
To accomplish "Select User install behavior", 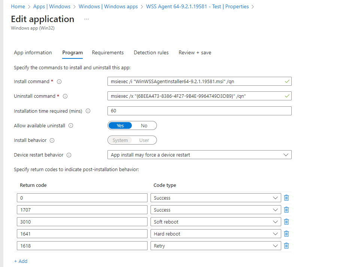I will point(144,140).
